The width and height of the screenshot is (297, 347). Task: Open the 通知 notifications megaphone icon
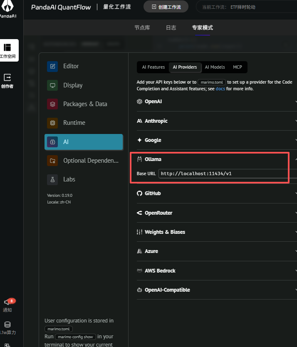(7, 302)
